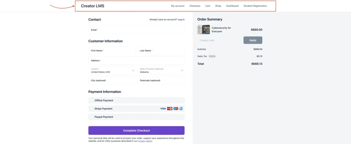Focus the Email input field
The height and width of the screenshot is (144, 351).
click(x=136, y=30)
